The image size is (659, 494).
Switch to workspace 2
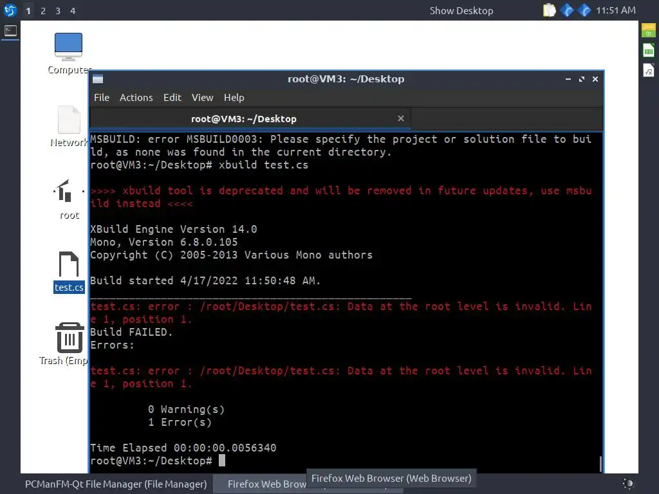43,11
